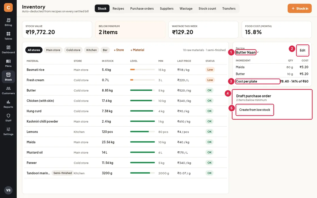This screenshot has height=198, width=317.
Task: Open the Stock value card
Action: tap(57, 29)
